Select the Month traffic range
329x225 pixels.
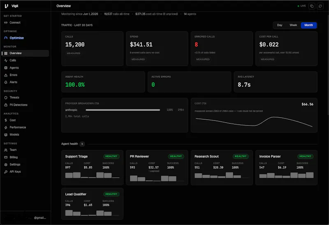309,25
